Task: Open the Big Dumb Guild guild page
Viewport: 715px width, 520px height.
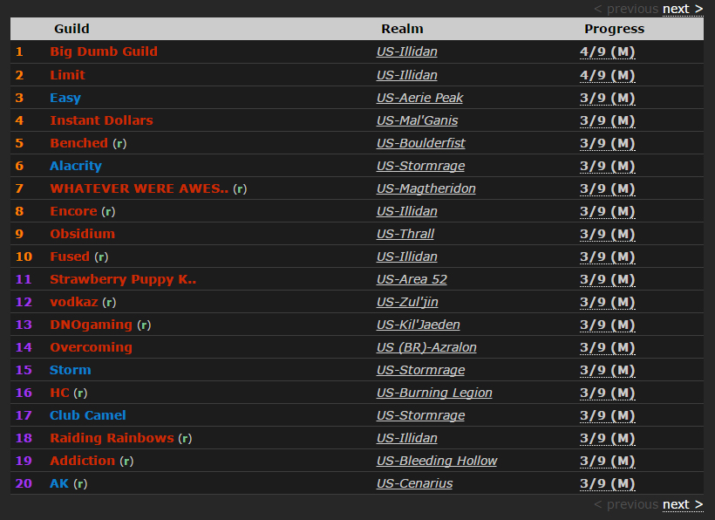Action: click(104, 51)
